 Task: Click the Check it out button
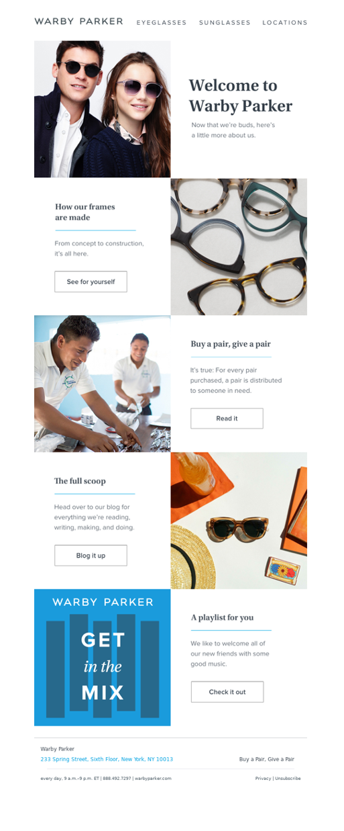point(227,692)
